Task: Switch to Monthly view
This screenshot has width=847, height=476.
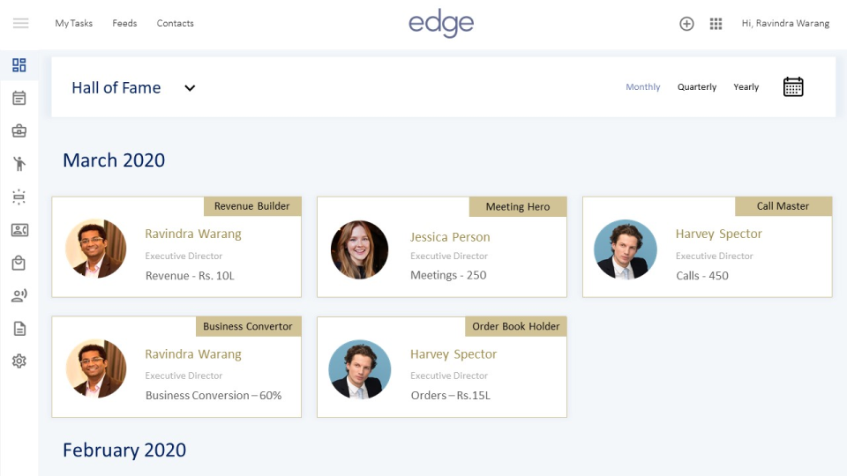Action: (x=643, y=87)
